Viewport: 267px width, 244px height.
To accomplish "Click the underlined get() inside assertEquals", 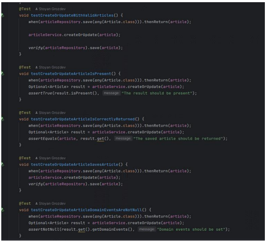I will [x=100, y=139].
